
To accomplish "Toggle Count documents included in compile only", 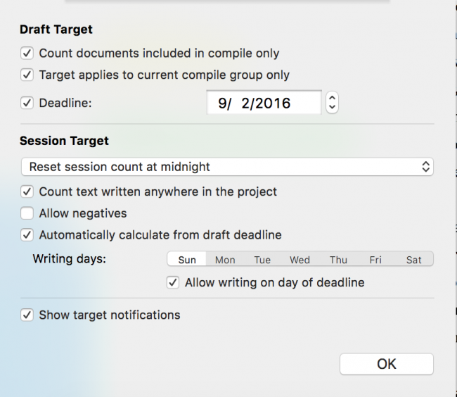I will 27,53.
